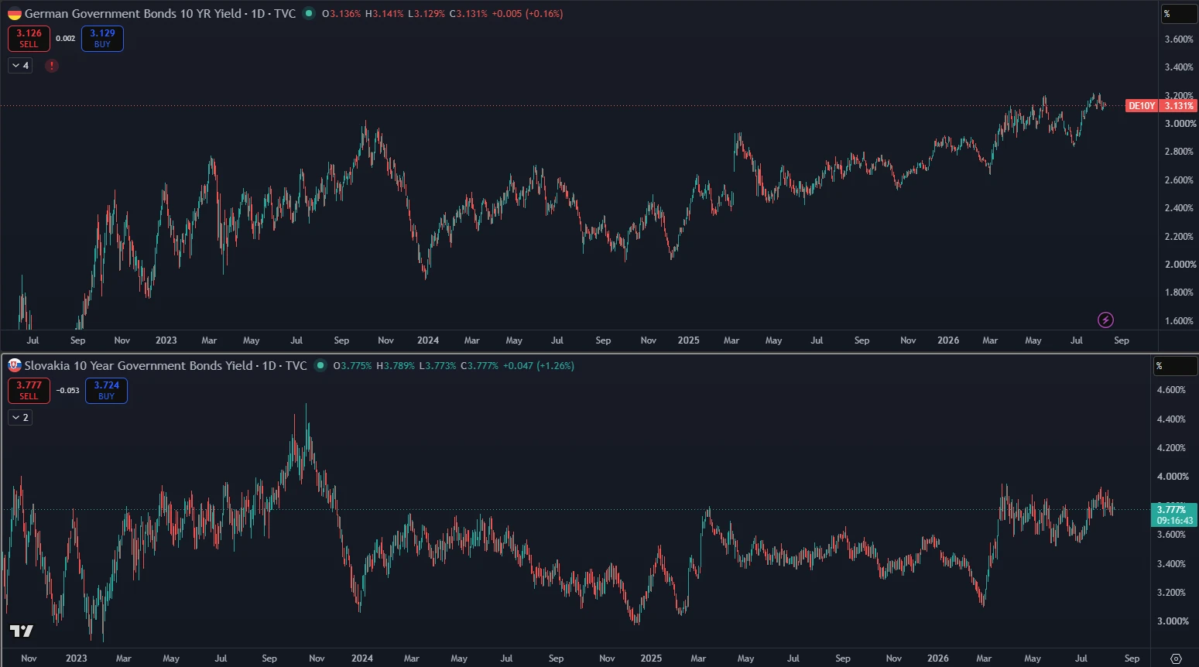
Task: Click the 2023 label on Slovakia chart time axis
Action: coord(77,658)
